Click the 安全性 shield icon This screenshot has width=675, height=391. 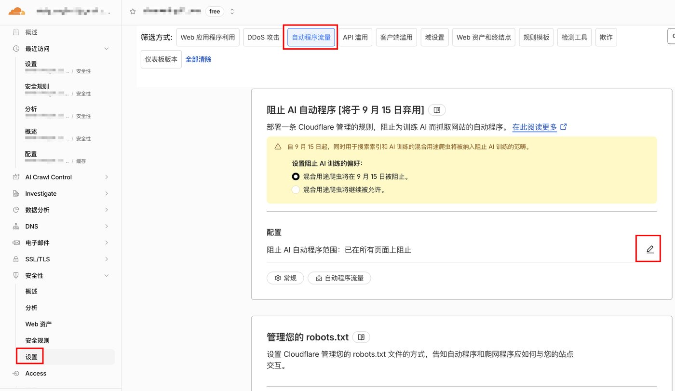[x=16, y=275]
